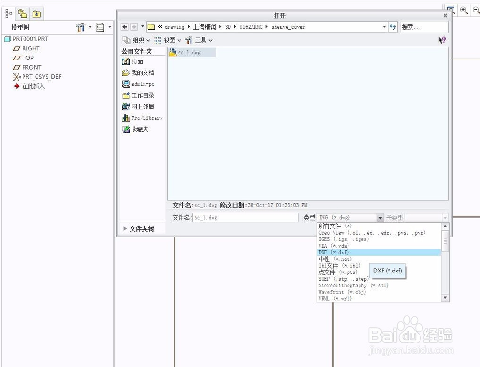Expand model tree settings dropdown arrow
This screenshot has width=480, height=367.
pos(90,27)
